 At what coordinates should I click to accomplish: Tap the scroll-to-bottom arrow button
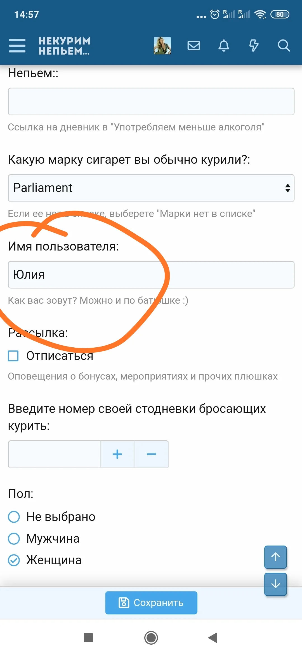point(275,584)
